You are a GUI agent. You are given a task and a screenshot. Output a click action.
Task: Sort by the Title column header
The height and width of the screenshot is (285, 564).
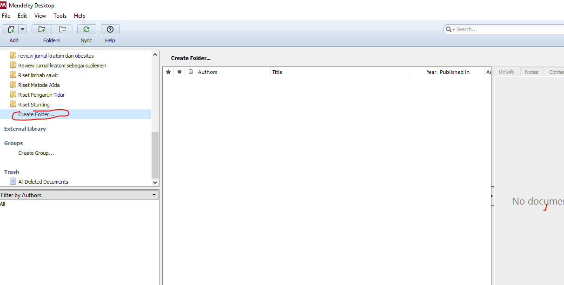pos(340,72)
